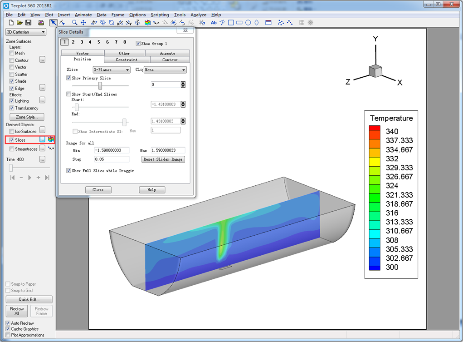Open the Analyze menu
The width and height of the screenshot is (463, 342).
pos(198,15)
